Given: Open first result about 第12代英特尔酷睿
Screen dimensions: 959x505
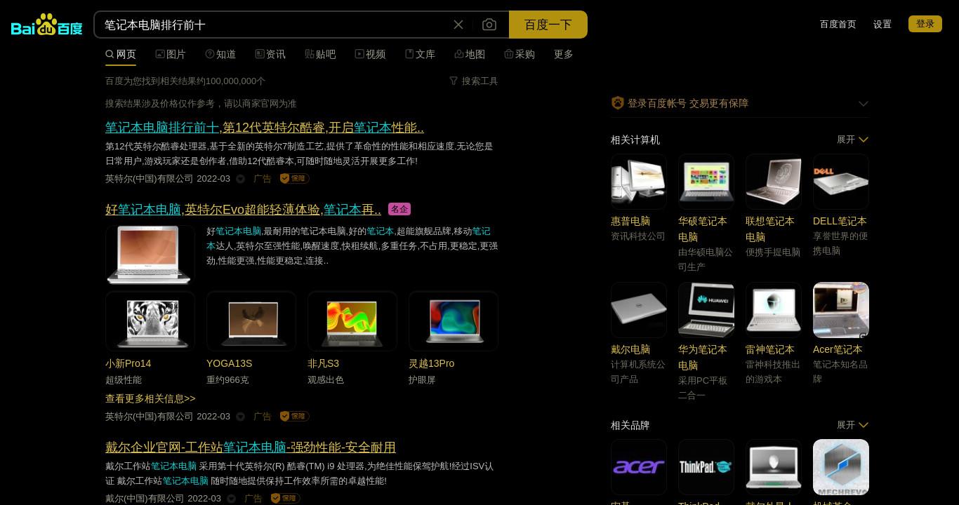Looking at the screenshot, I should (x=265, y=128).
